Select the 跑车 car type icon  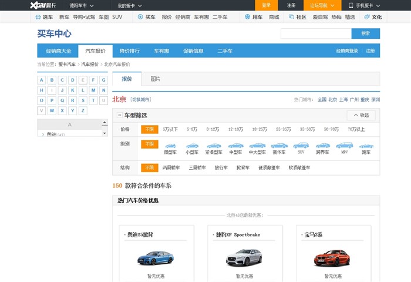tap(366, 146)
